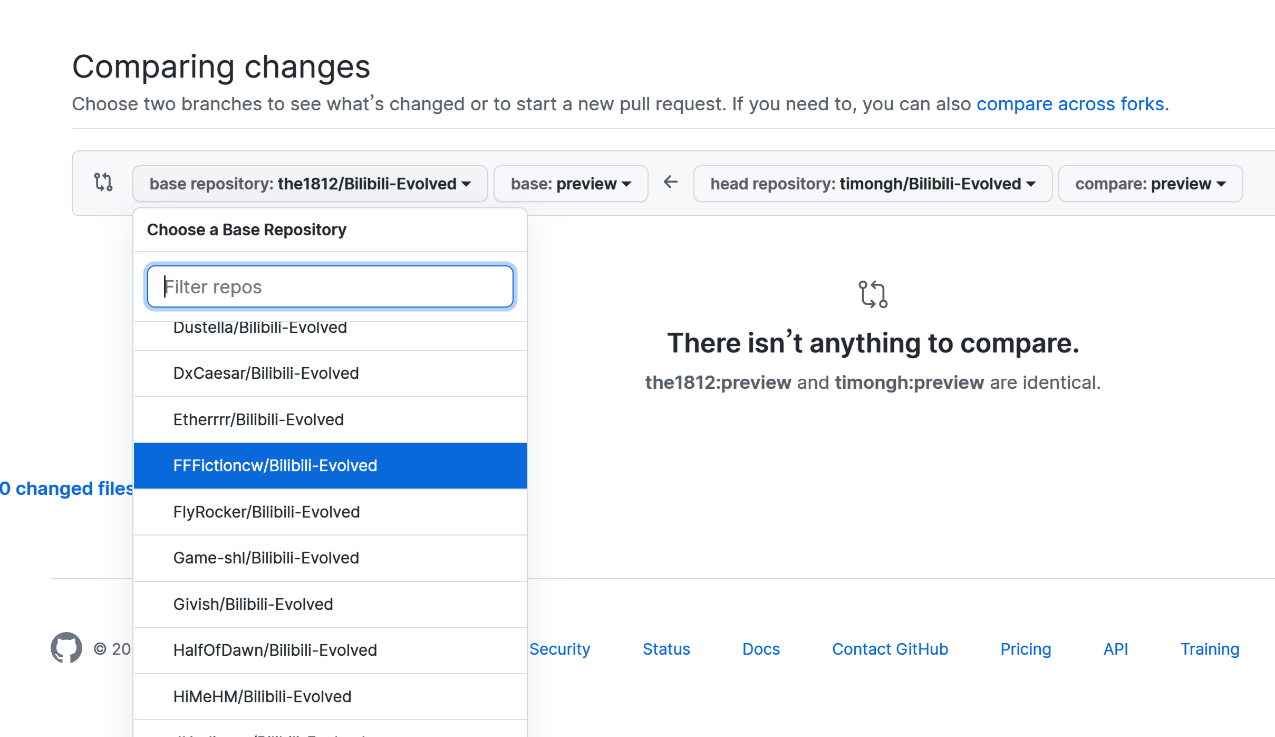Visit the Contact GitHub footer link
The width and height of the screenshot is (1275, 737).
(x=890, y=649)
